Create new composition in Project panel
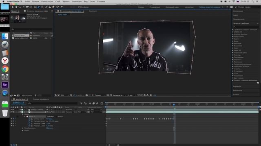The height and width of the screenshot is (146, 261). point(18,96)
